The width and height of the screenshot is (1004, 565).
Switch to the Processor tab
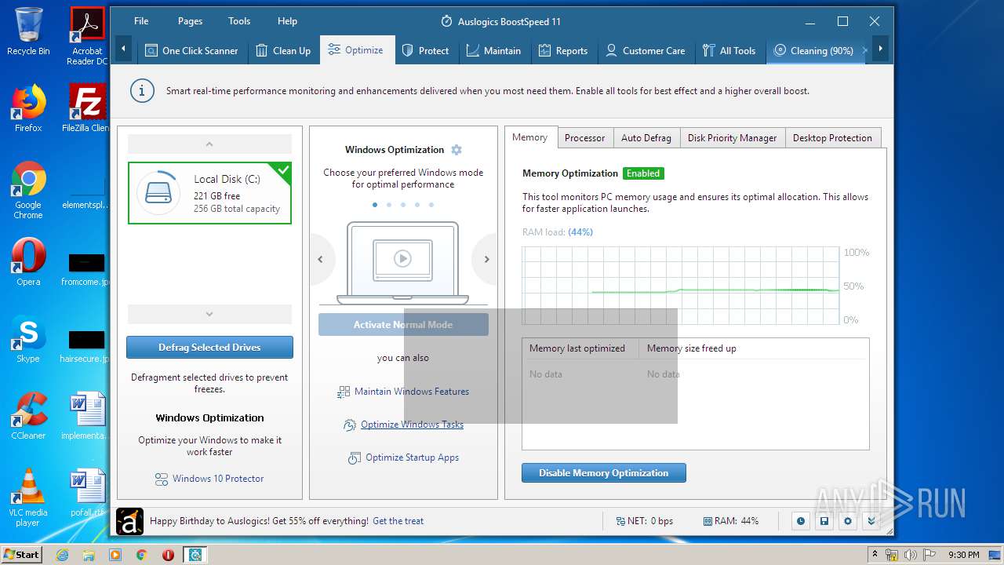click(585, 137)
